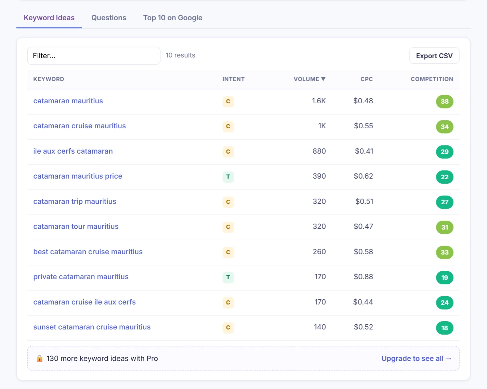Click competition score 19 badge

pyautogui.click(x=445, y=277)
